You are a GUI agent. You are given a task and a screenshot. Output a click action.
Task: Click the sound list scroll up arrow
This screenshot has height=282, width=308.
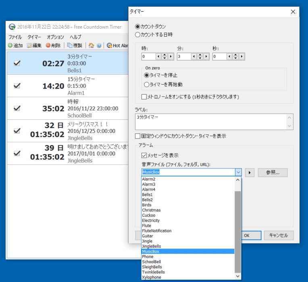(238, 180)
